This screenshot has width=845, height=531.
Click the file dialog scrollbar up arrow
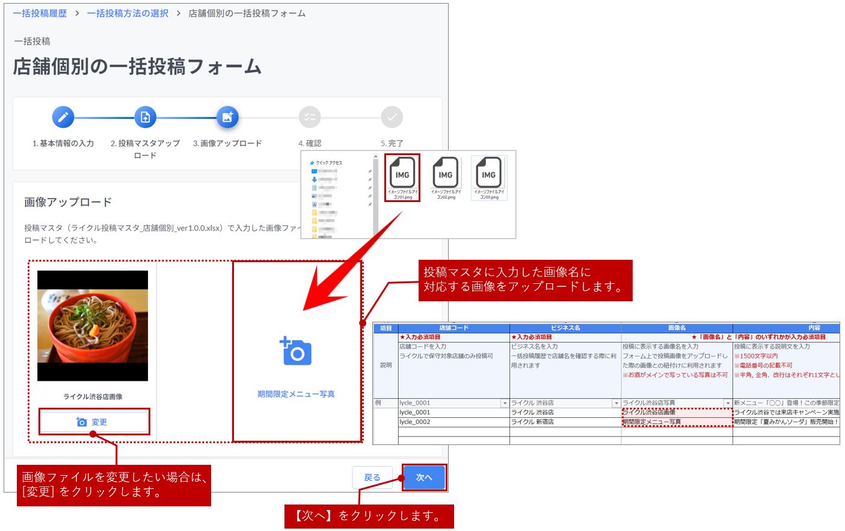point(376,157)
